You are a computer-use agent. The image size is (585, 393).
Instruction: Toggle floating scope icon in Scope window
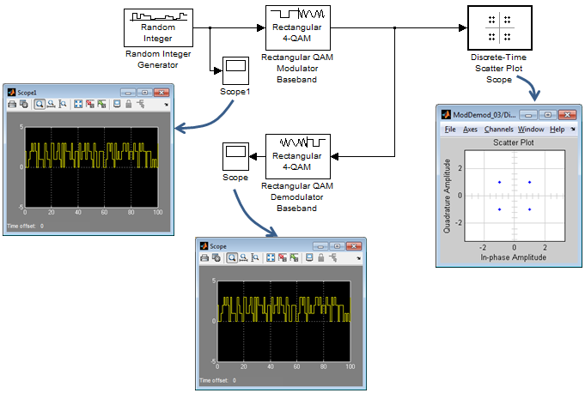pos(309,257)
